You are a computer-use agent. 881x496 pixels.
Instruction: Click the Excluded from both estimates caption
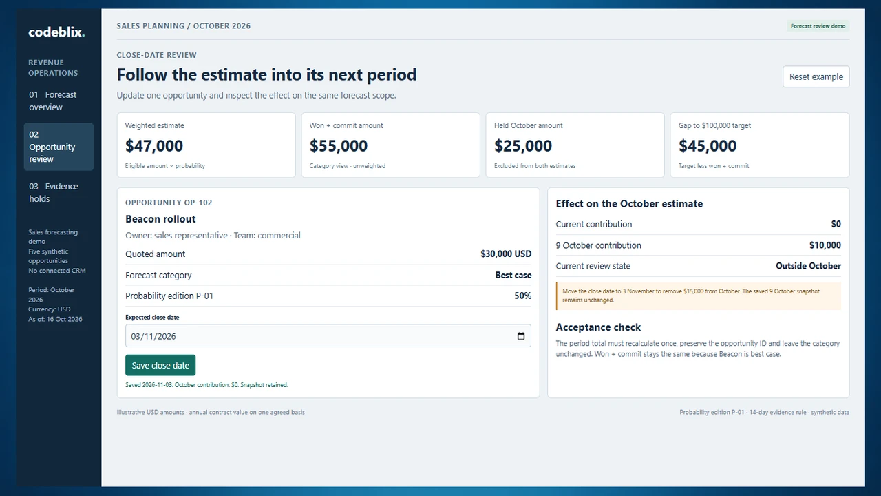pyautogui.click(x=535, y=166)
